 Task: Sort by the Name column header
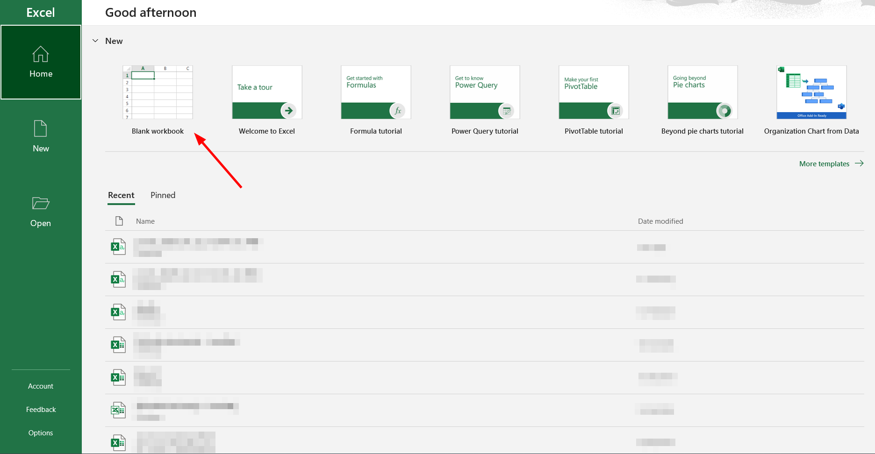click(x=145, y=221)
